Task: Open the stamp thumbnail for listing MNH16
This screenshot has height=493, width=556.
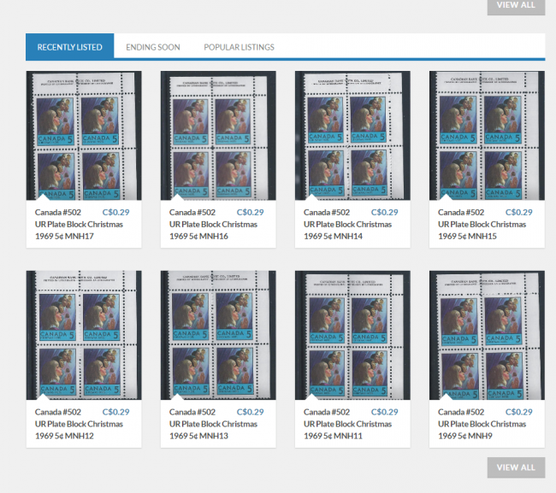Action: (x=218, y=136)
